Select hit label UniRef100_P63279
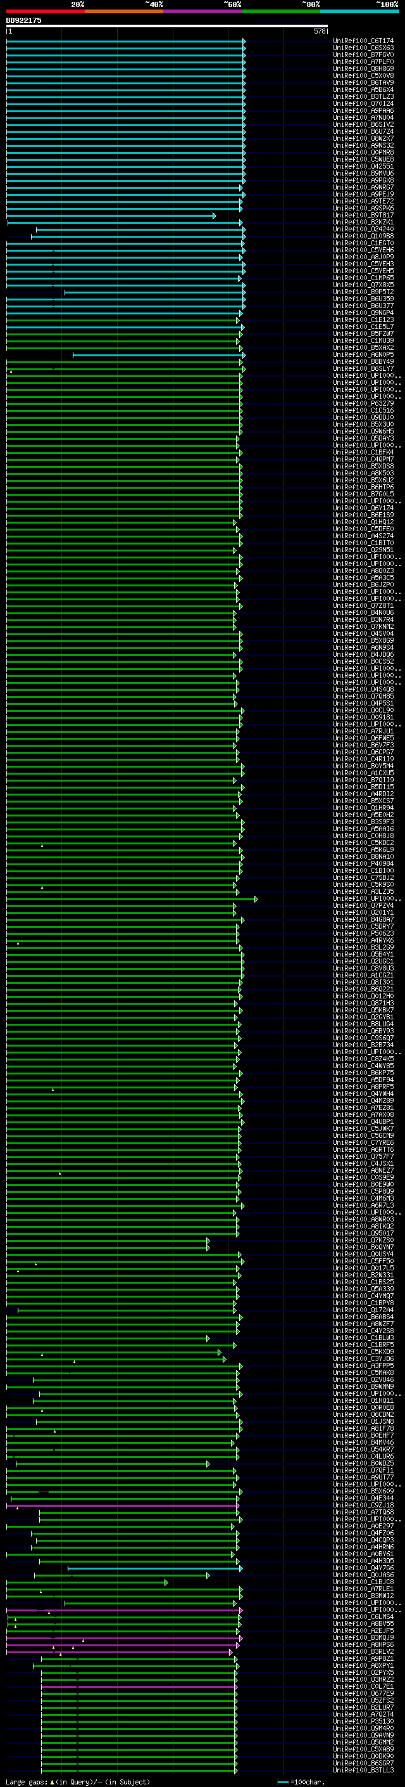 tap(363, 403)
